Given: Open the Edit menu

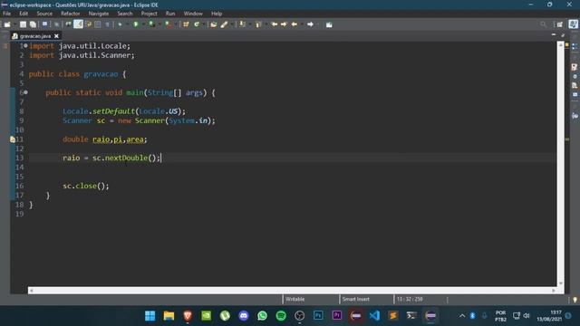Looking at the screenshot, I should 24,14.
